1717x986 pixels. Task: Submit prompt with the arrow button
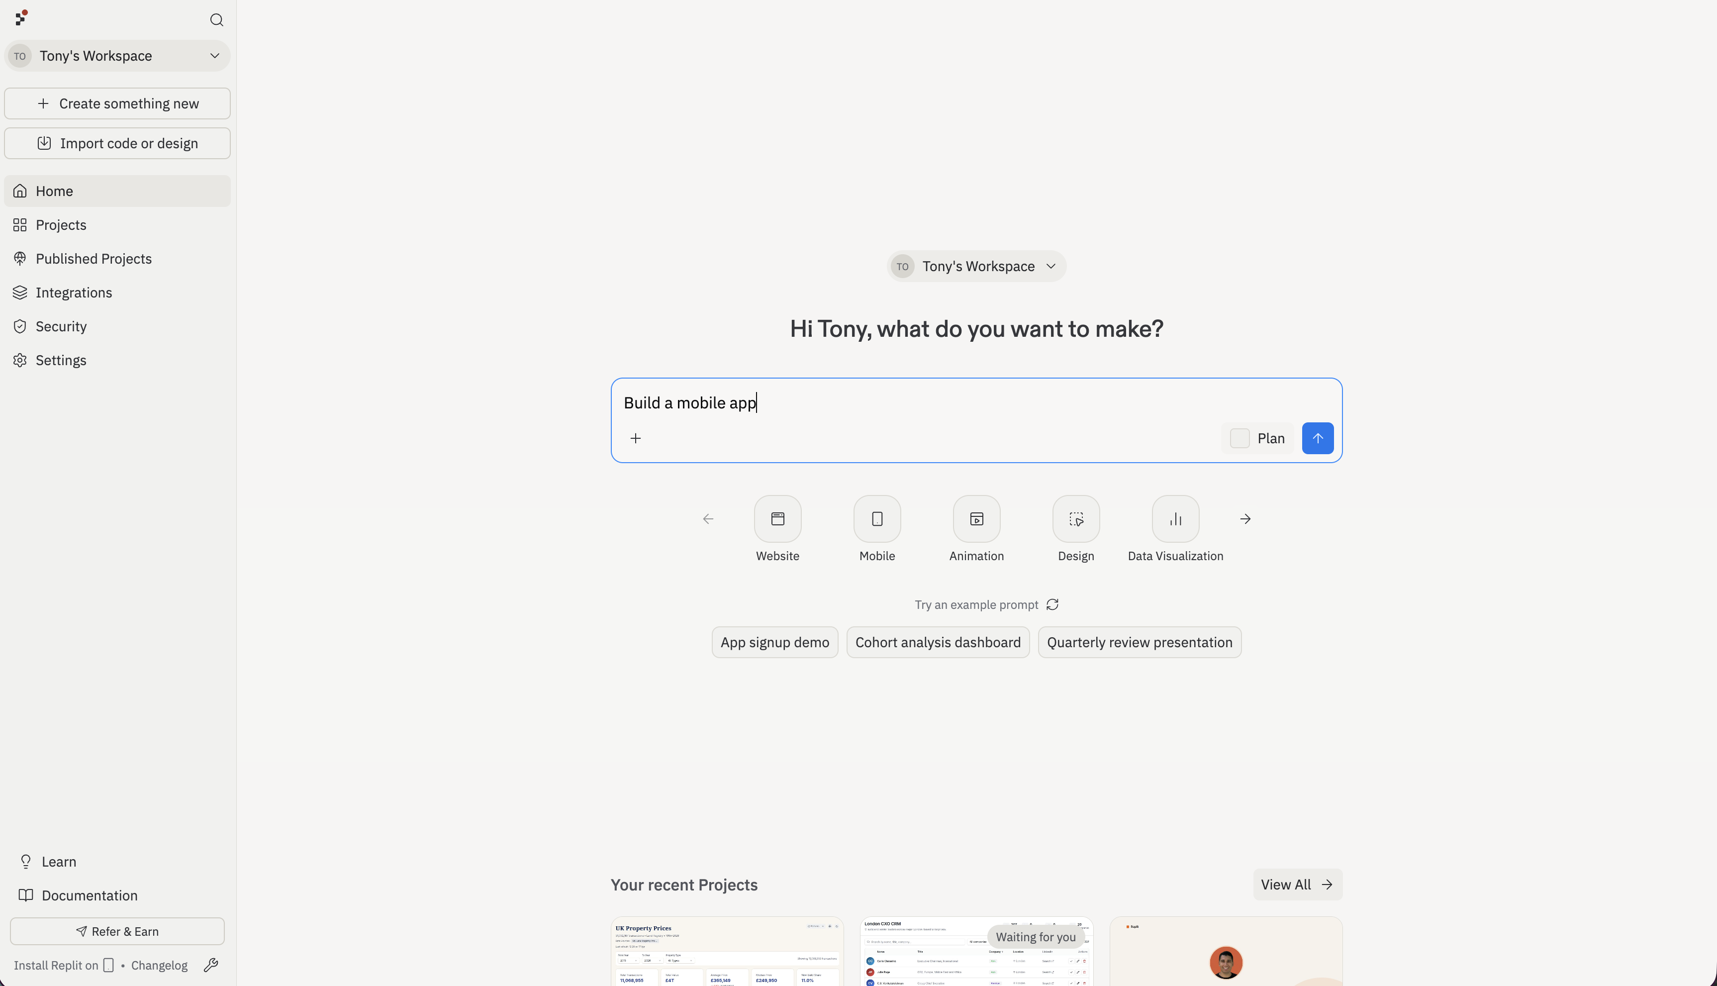click(1318, 437)
